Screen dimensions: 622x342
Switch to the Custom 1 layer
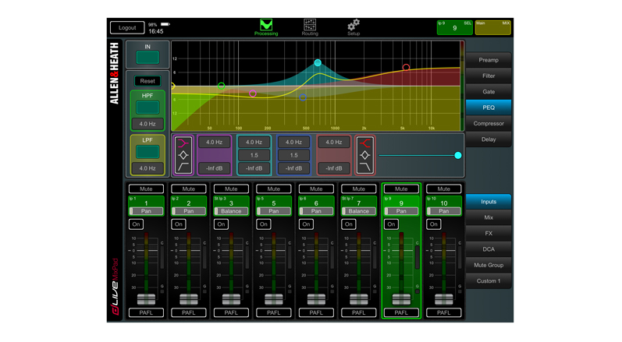point(489,280)
